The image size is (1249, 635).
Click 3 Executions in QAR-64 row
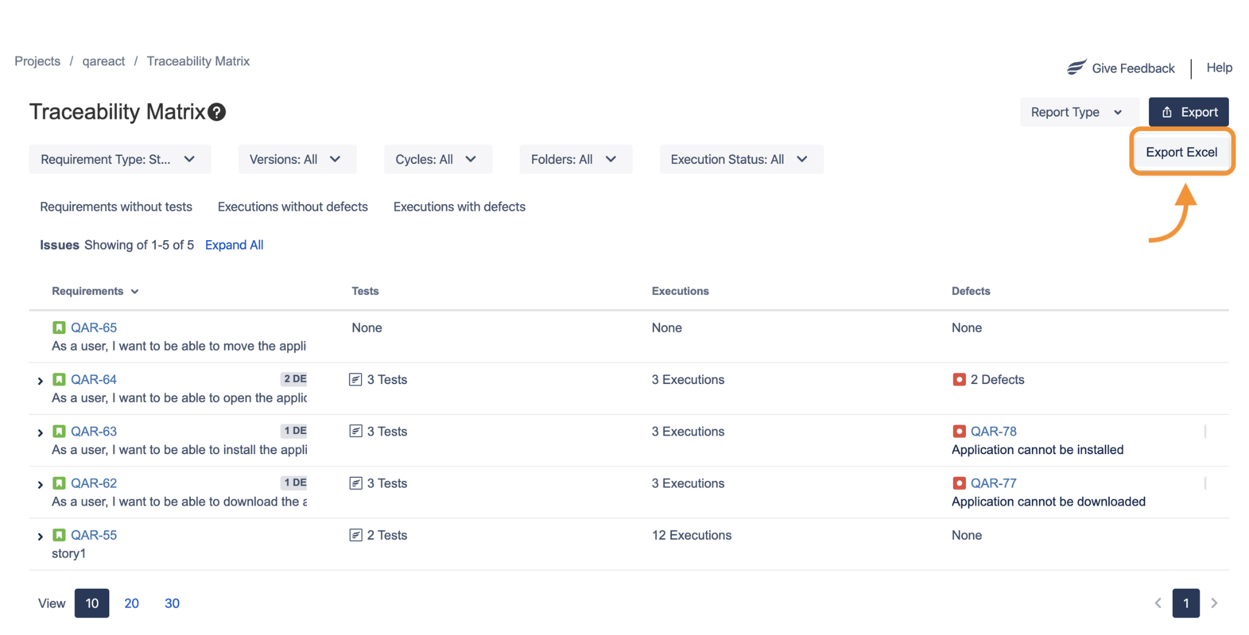tap(688, 380)
